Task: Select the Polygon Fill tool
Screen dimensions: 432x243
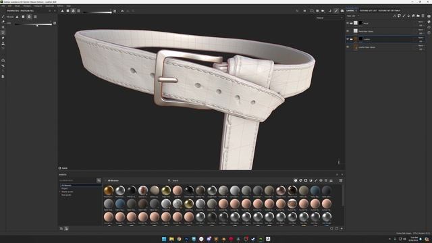Action: [3, 32]
